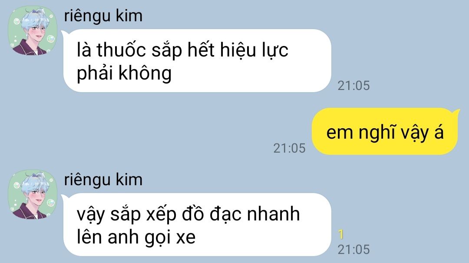Viewport: 469px width, 263px height.
Task: Click the 21:05 timestamp left of yellow bubble
Action: click(289, 148)
